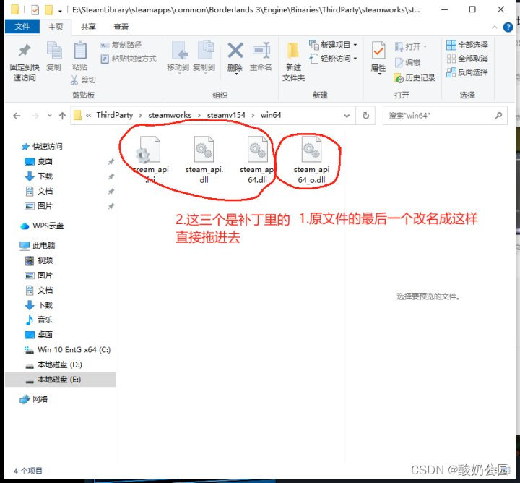The image size is (520, 483).
Task: Click Select all (全部选择)
Action: (467, 45)
